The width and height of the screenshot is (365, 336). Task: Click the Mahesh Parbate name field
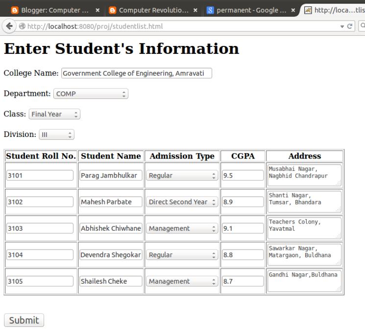[111, 202]
